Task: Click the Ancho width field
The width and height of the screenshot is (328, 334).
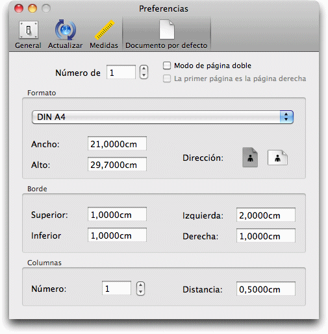Action: (x=117, y=143)
